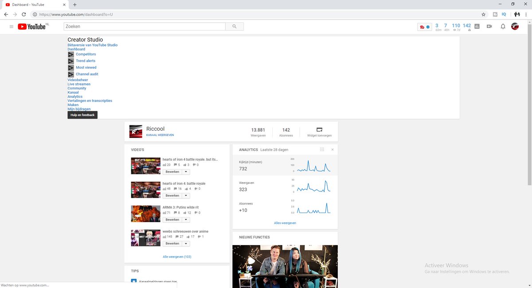Open the notifications bell
This screenshot has height=288, width=532.
pyautogui.click(x=503, y=27)
